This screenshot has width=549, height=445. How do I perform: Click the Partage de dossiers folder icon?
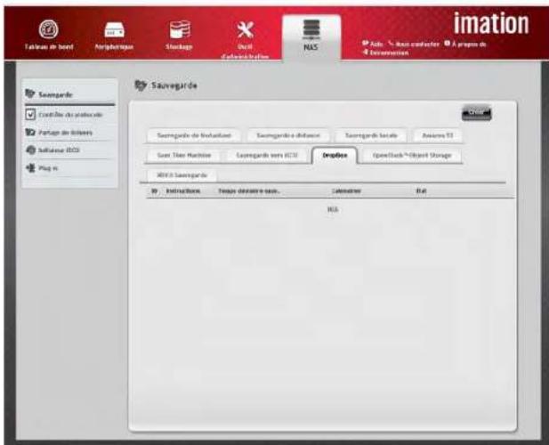pos(30,133)
